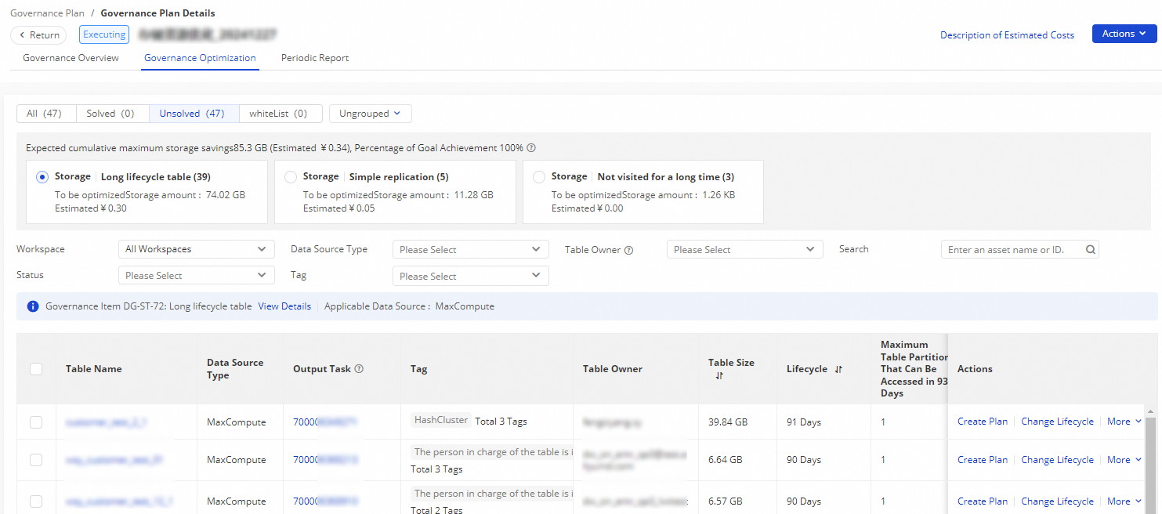Screen dimensions: 1162x514
Task: Click the HashCluster tag
Action: 441,420
